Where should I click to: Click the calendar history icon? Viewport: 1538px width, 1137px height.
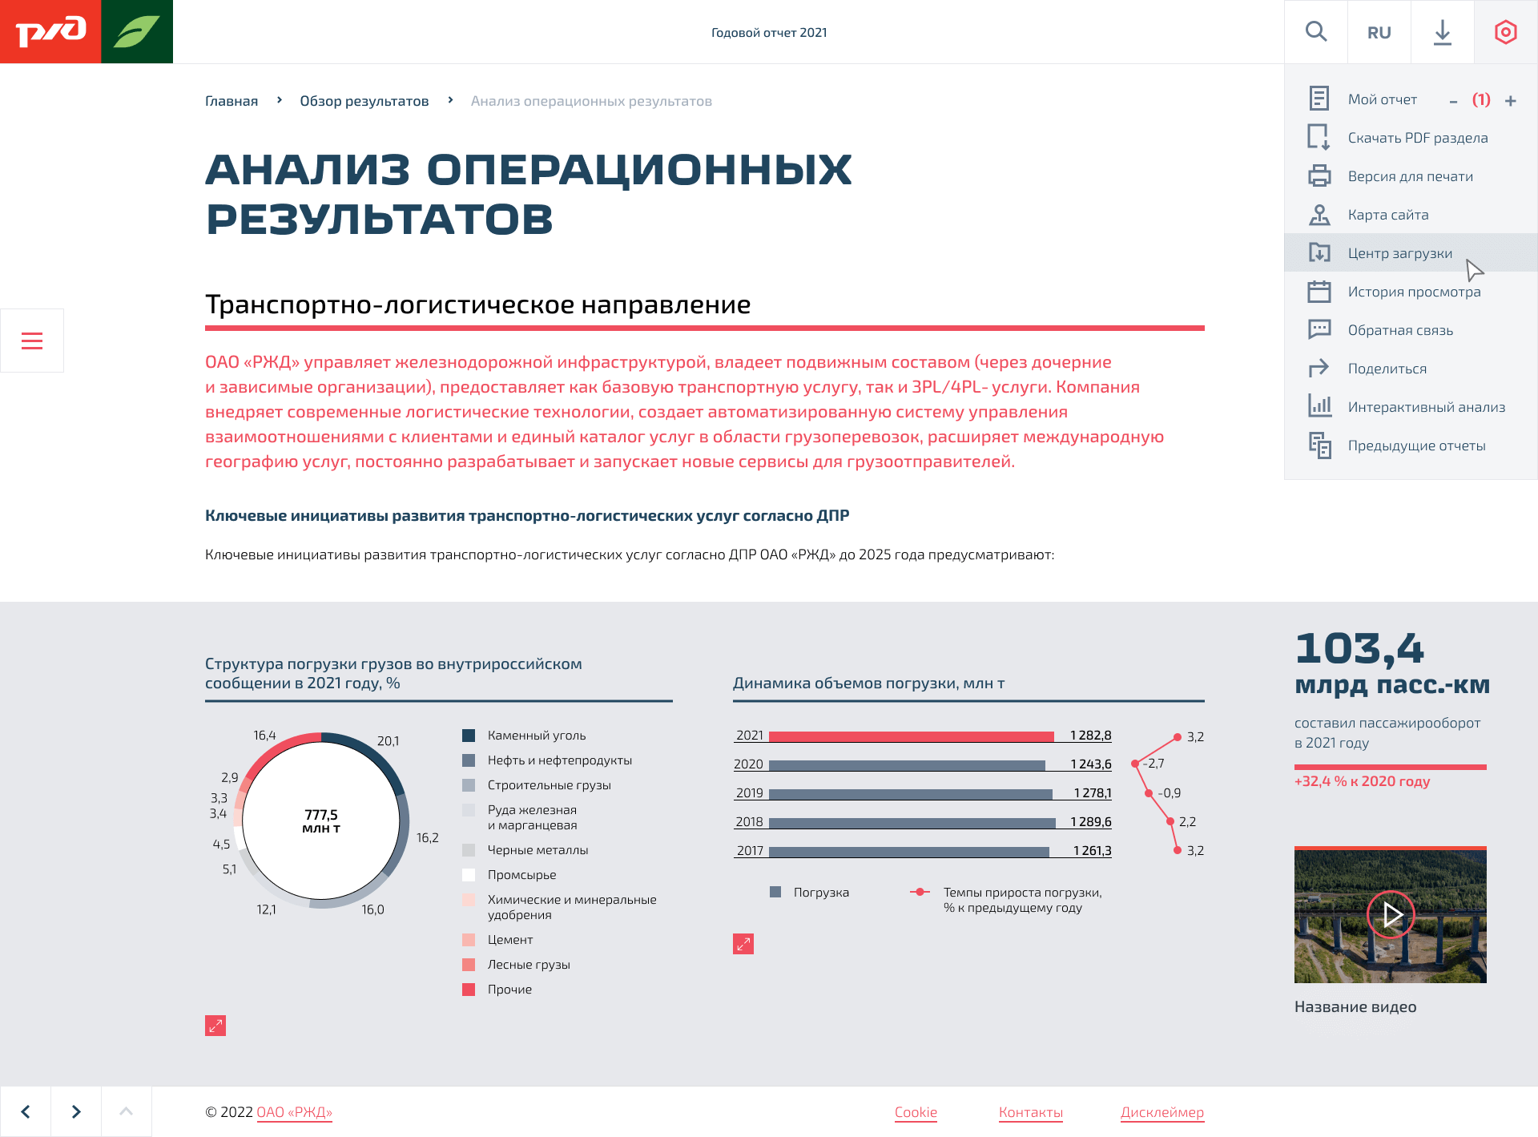tap(1319, 291)
